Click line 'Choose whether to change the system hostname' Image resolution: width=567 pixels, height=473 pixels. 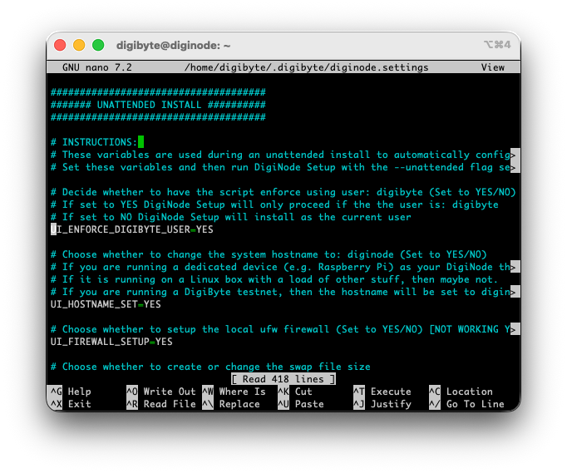269,254
